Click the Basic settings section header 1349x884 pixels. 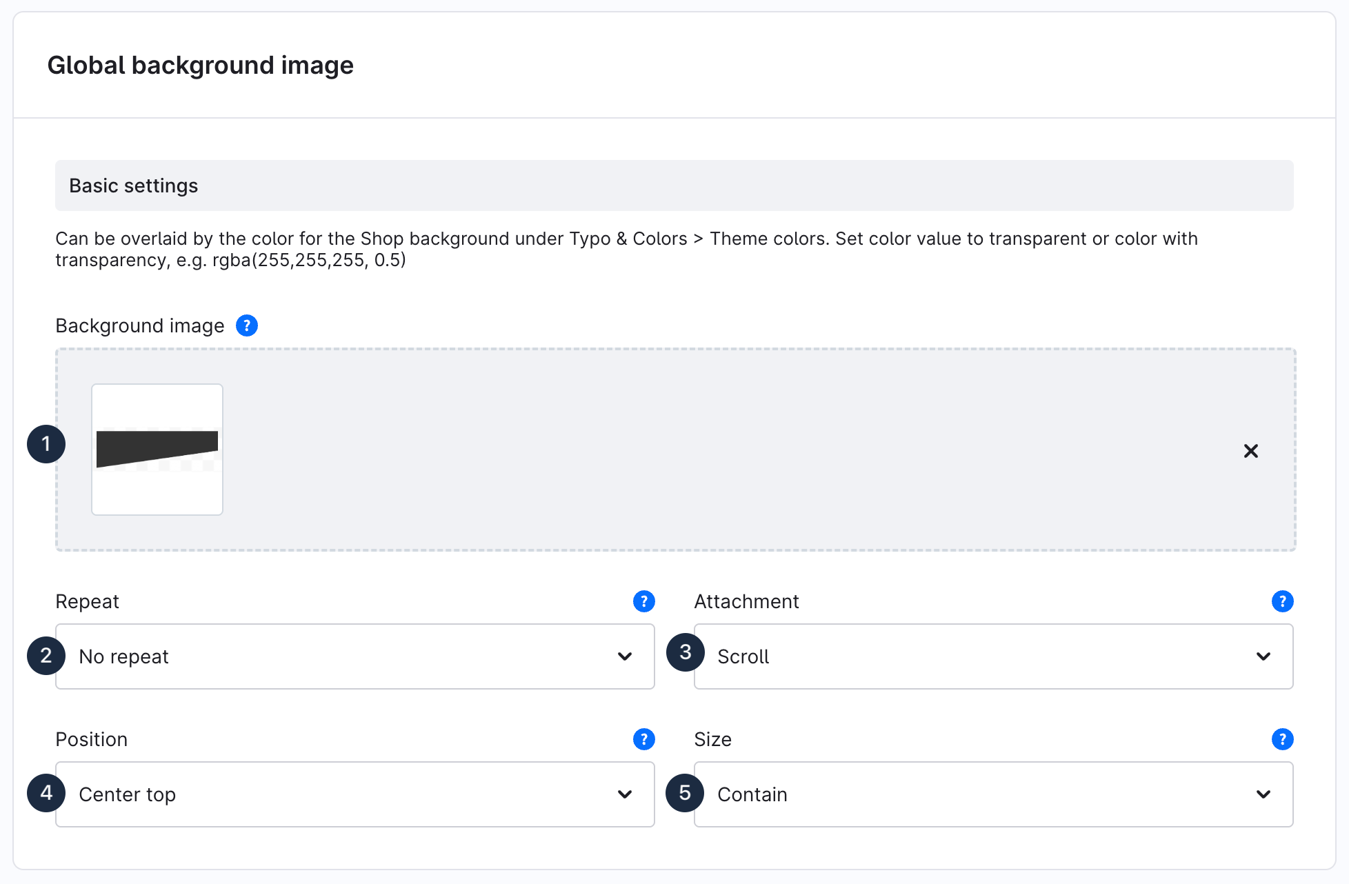(674, 185)
